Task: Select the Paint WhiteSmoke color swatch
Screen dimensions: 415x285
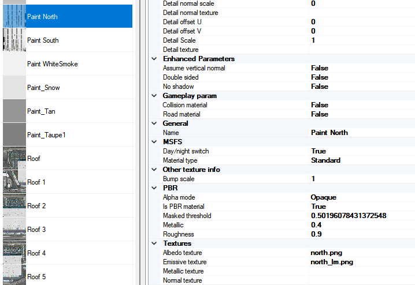Action: tap(14, 64)
